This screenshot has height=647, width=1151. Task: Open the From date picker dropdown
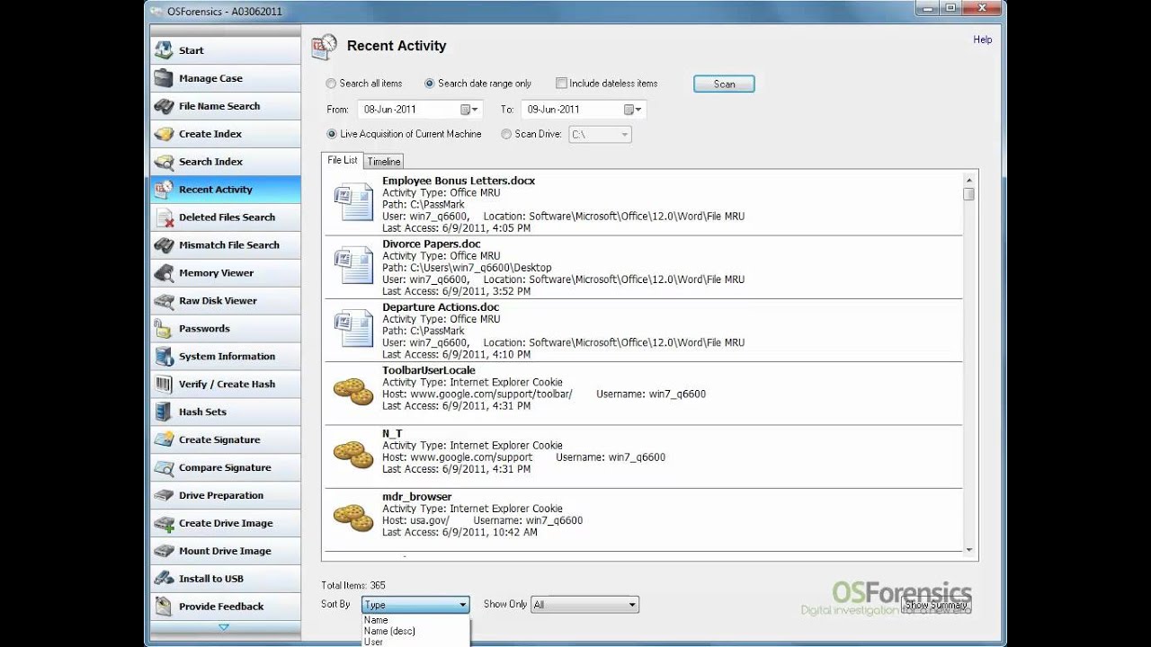click(x=470, y=110)
